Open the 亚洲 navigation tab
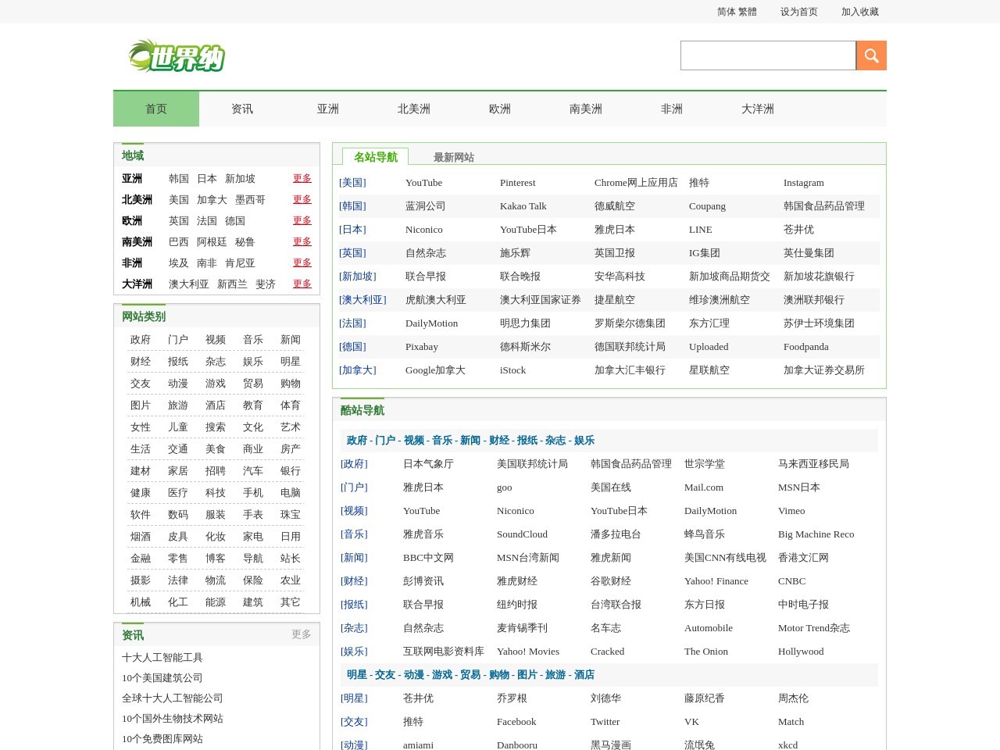Viewport: 1000px width, 750px height. click(x=328, y=109)
